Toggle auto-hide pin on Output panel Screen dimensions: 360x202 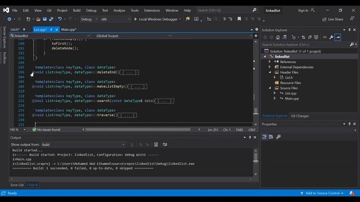(250, 137)
